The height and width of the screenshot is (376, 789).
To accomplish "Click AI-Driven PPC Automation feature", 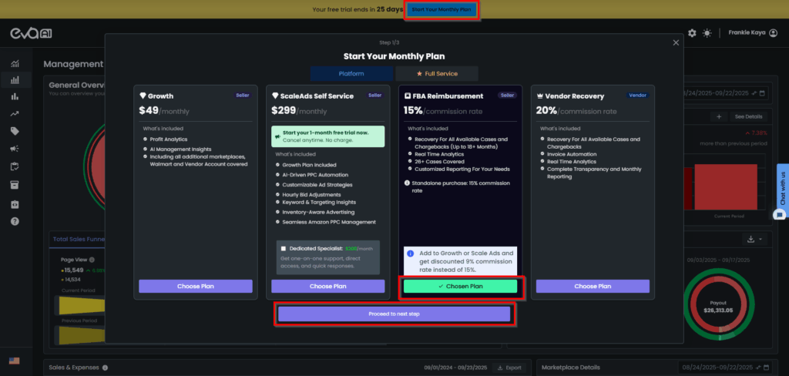I will (x=315, y=175).
